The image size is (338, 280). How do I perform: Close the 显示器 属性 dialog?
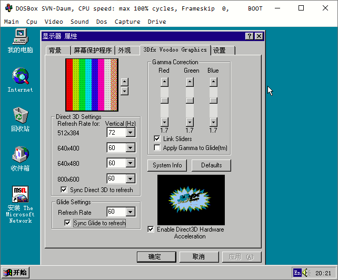pos(259,36)
